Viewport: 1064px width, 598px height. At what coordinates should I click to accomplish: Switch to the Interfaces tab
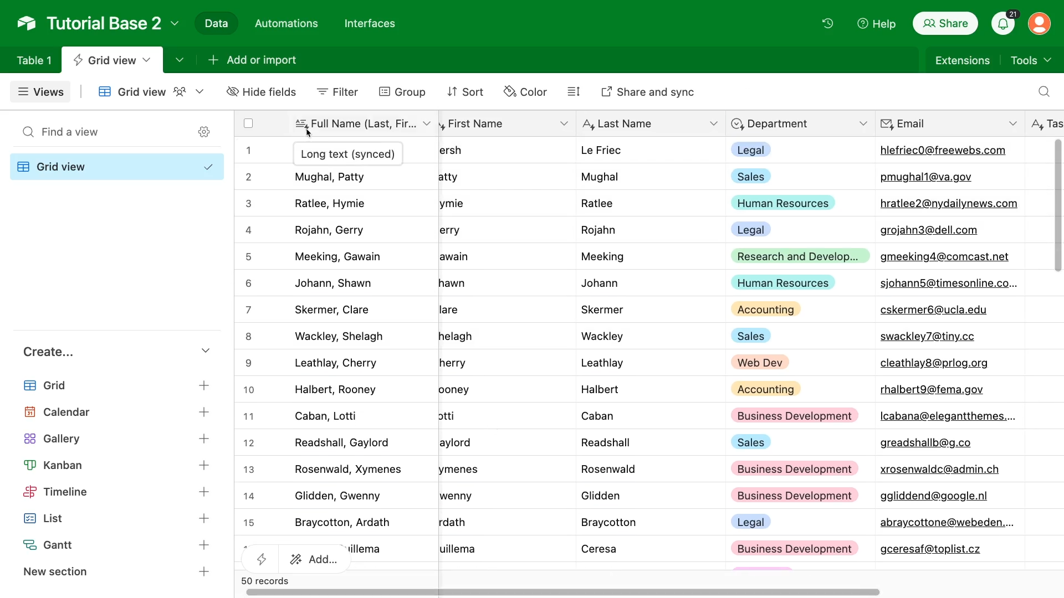(370, 23)
